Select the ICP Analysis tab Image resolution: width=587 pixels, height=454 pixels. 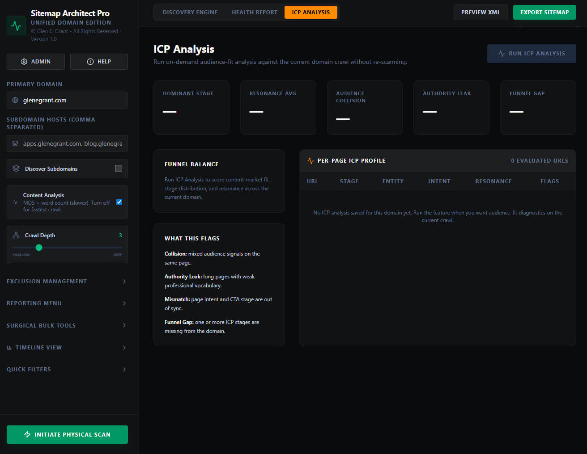click(311, 13)
